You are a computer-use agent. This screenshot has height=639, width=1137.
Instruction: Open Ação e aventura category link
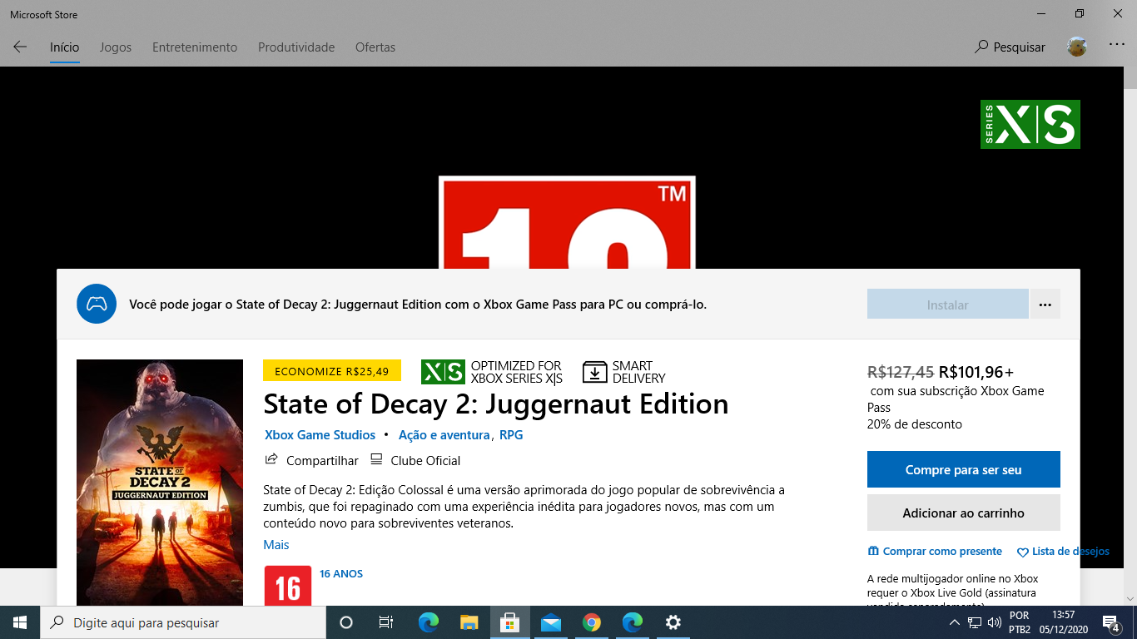pyautogui.click(x=444, y=435)
